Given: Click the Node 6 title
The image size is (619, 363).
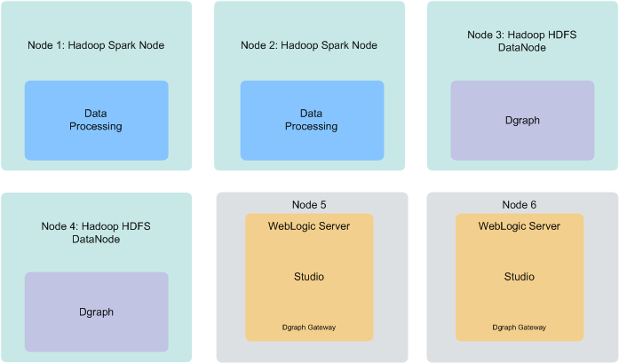Looking at the screenshot, I should (520, 205).
